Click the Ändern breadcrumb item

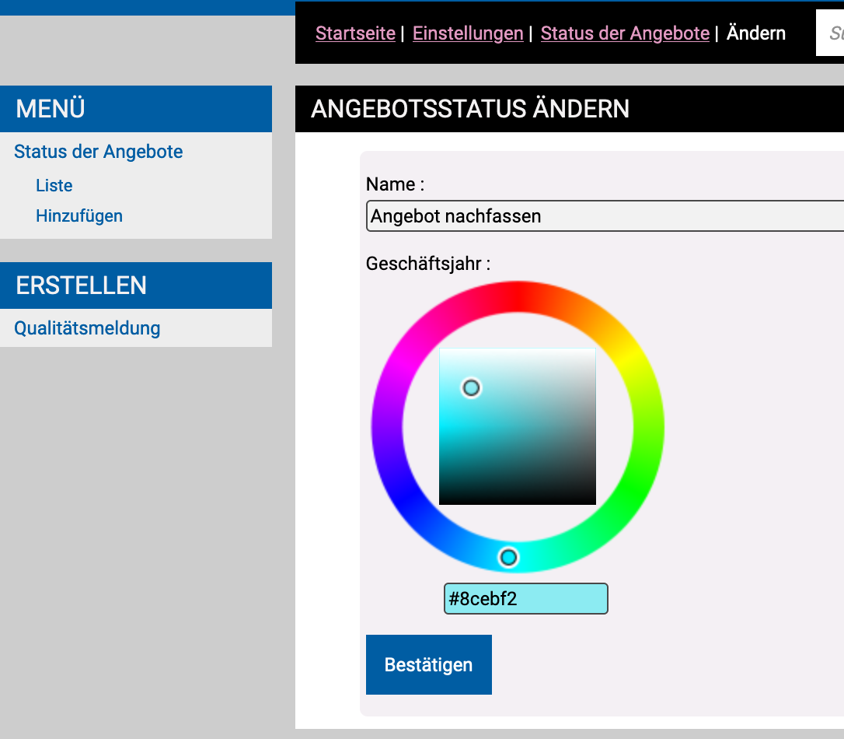[x=755, y=33]
